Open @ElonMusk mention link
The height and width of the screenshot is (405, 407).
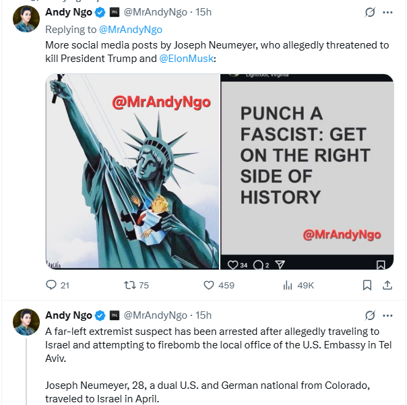tap(187, 59)
